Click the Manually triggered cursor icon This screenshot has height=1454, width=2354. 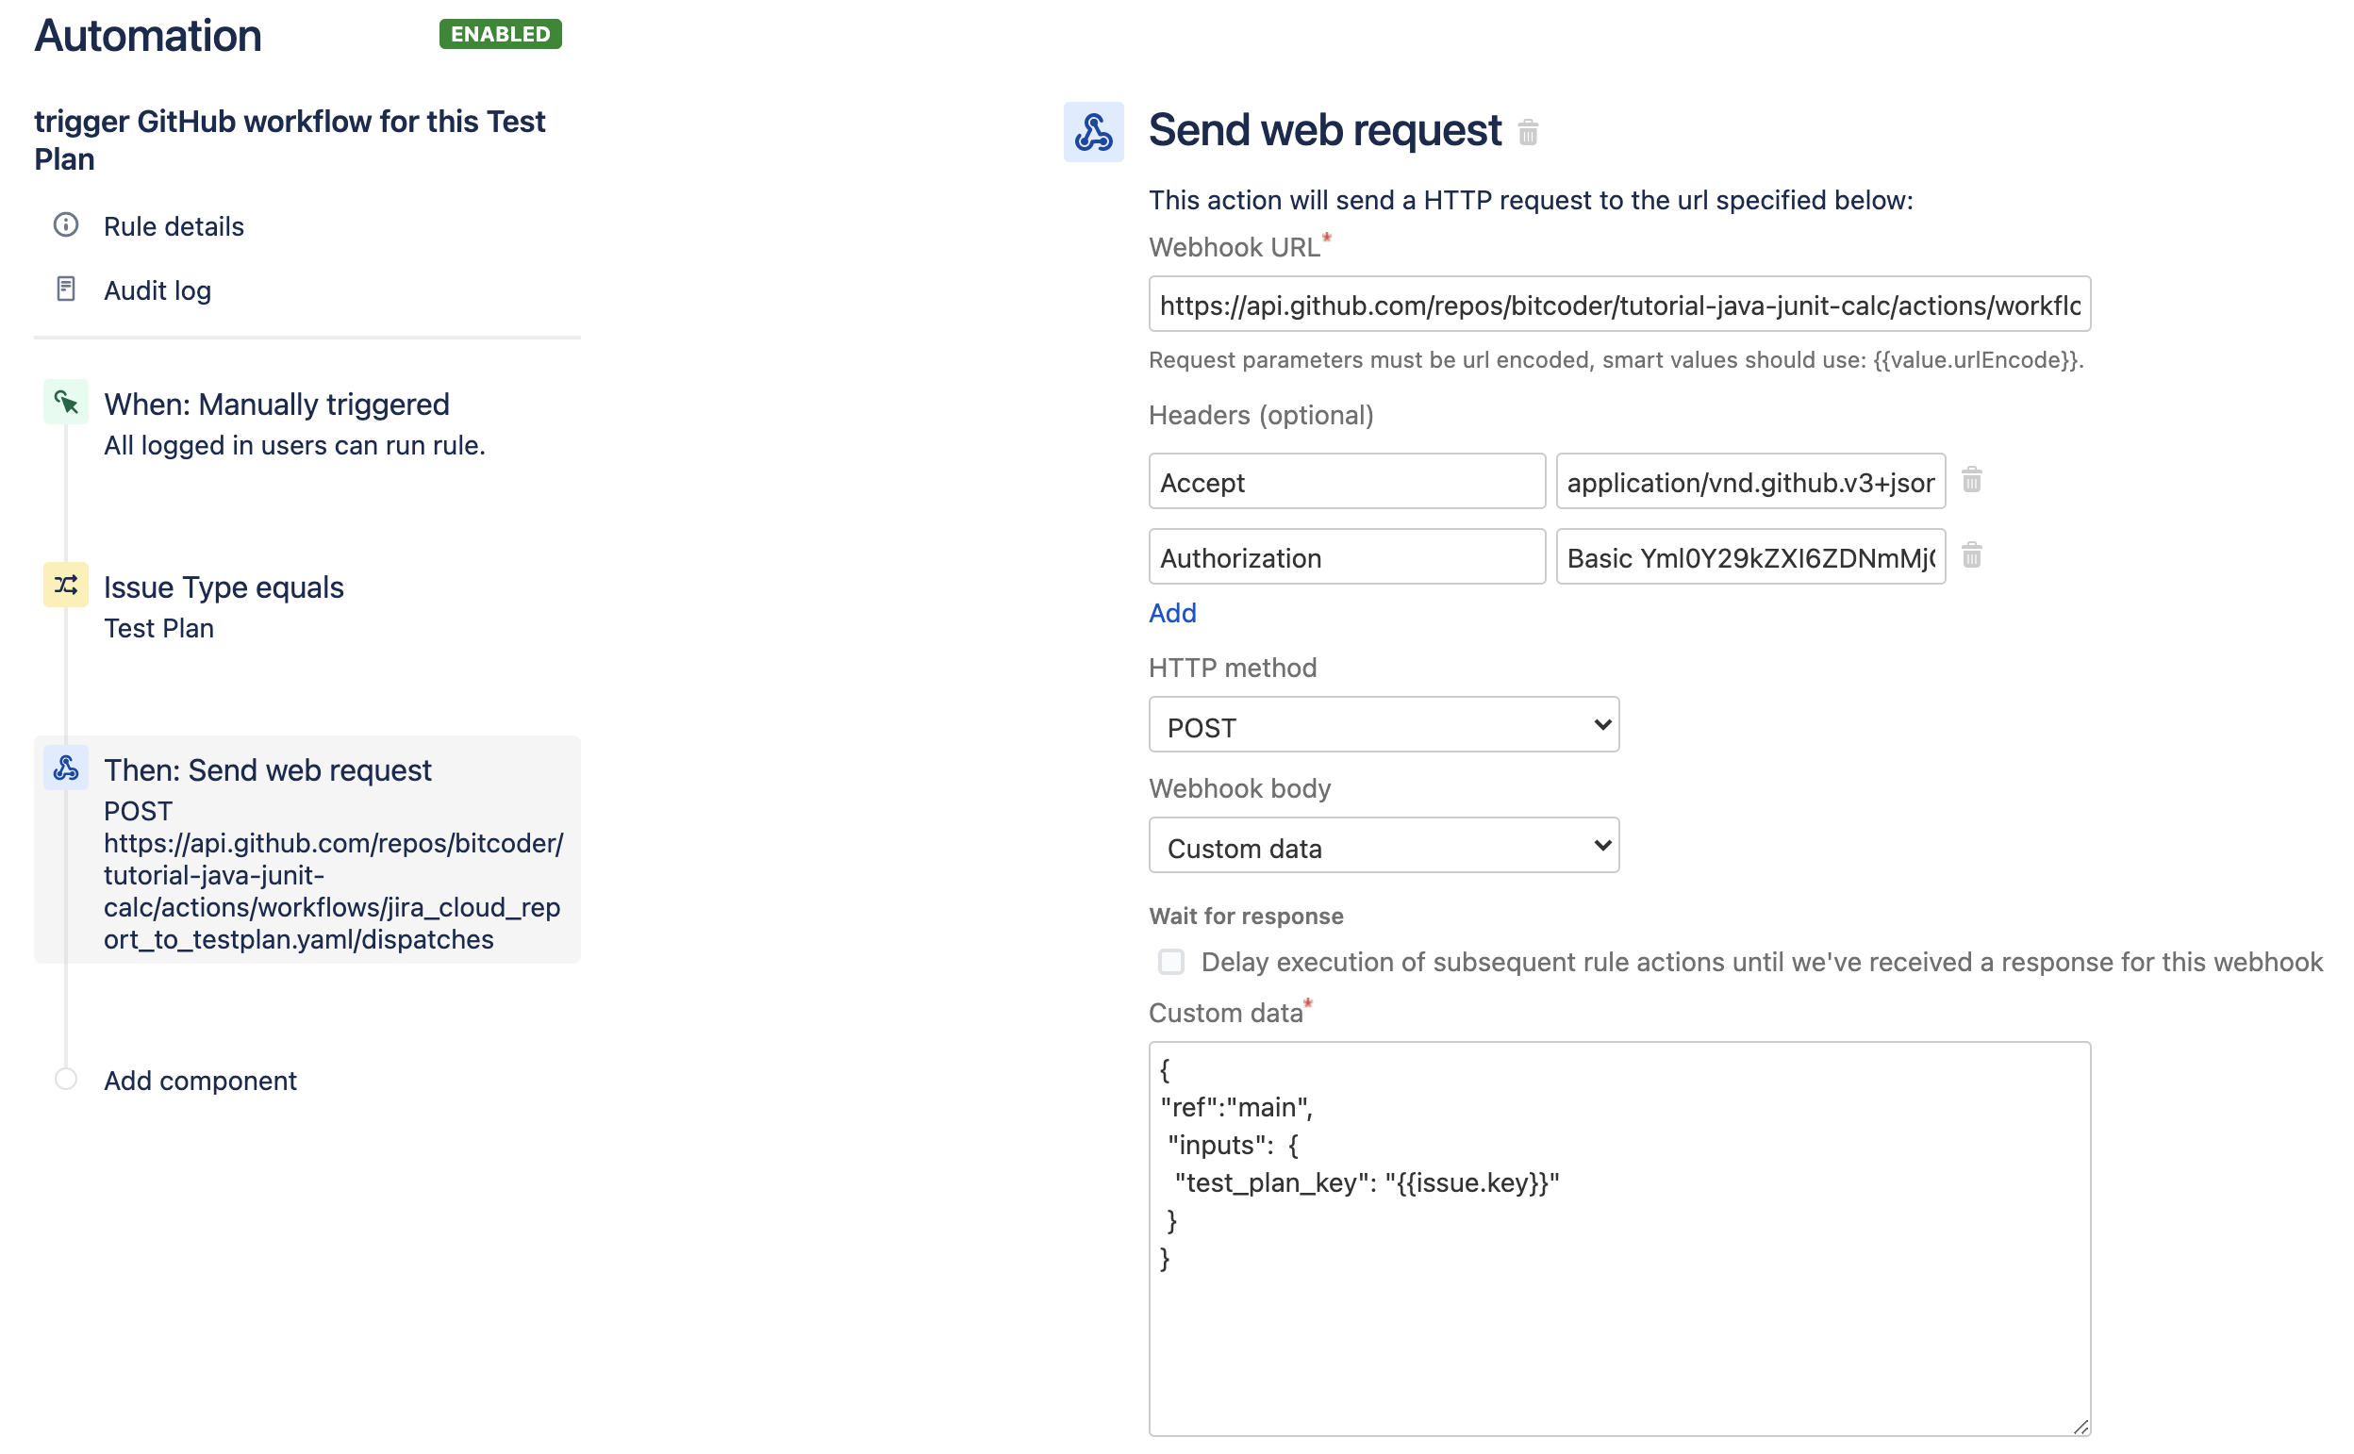65,402
